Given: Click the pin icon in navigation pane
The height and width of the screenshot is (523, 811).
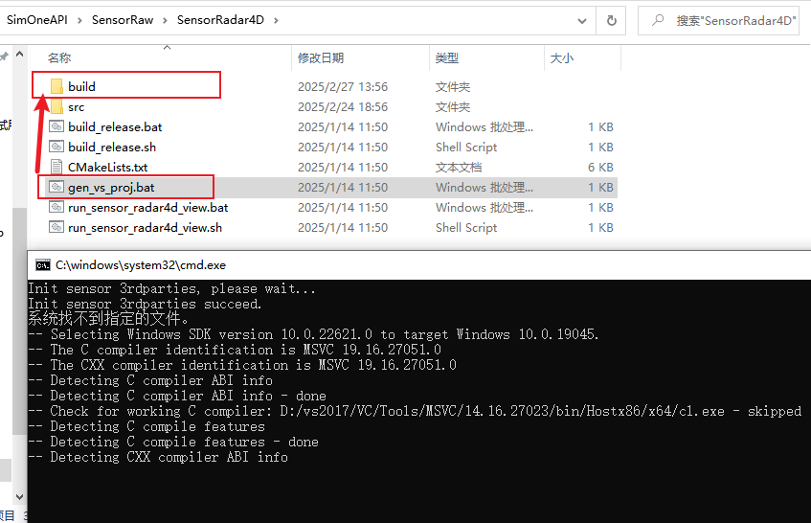Looking at the screenshot, I should 4,57.
